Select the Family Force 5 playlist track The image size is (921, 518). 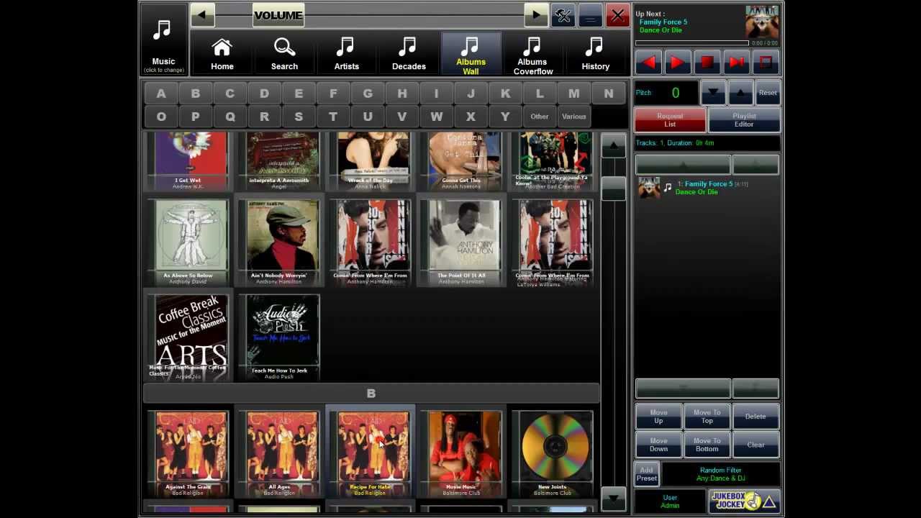coord(707,188)
